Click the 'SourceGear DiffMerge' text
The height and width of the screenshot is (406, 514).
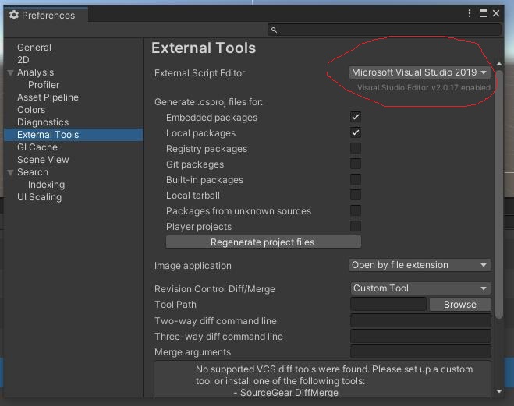coord(289,393)
